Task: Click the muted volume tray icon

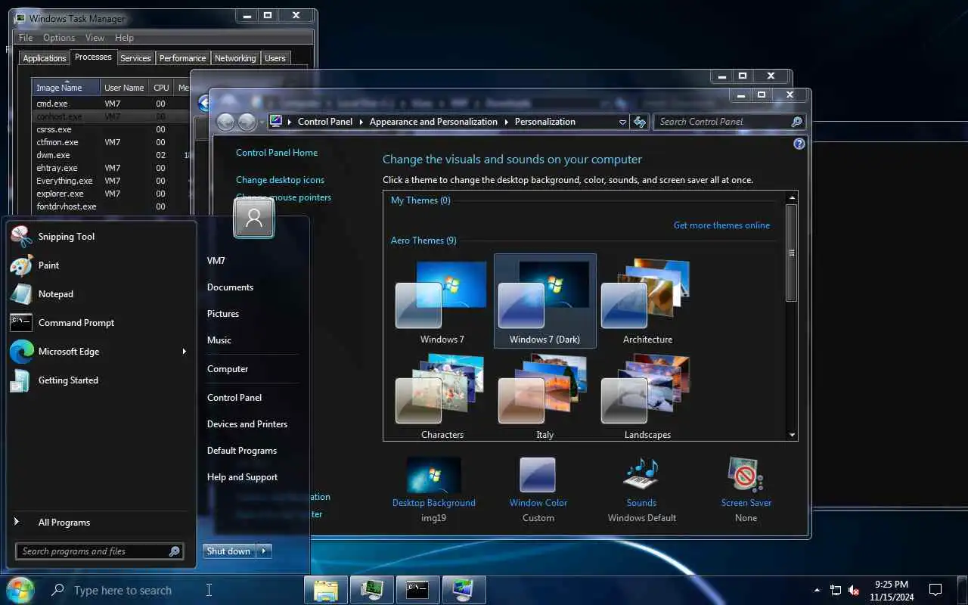Action: pyautogui.click(x=855, y=590)
